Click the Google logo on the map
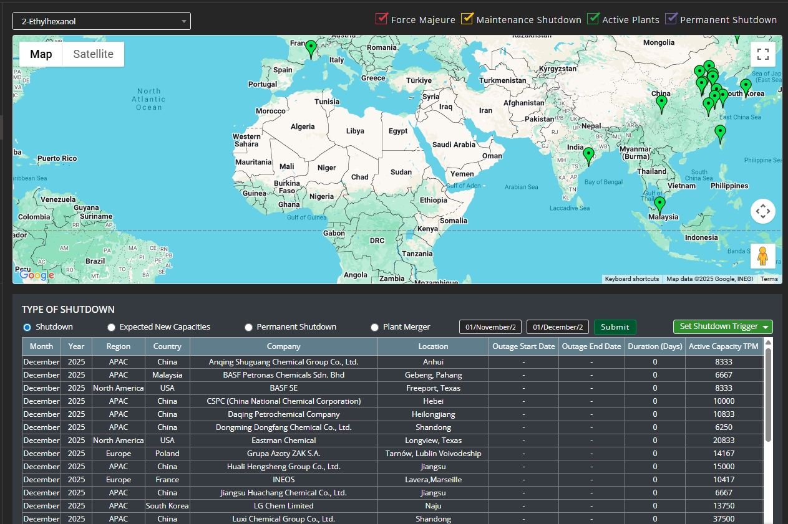 [37, 275]
